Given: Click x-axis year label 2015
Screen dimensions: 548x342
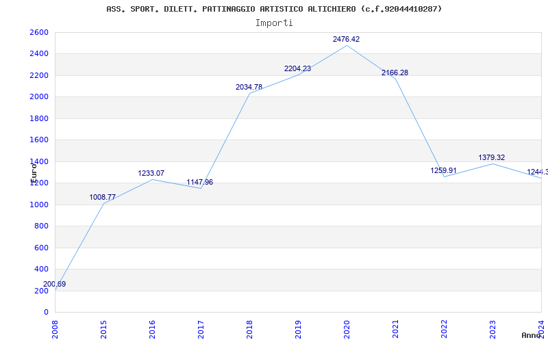Looking at the screenshot, I should [104, 329].
